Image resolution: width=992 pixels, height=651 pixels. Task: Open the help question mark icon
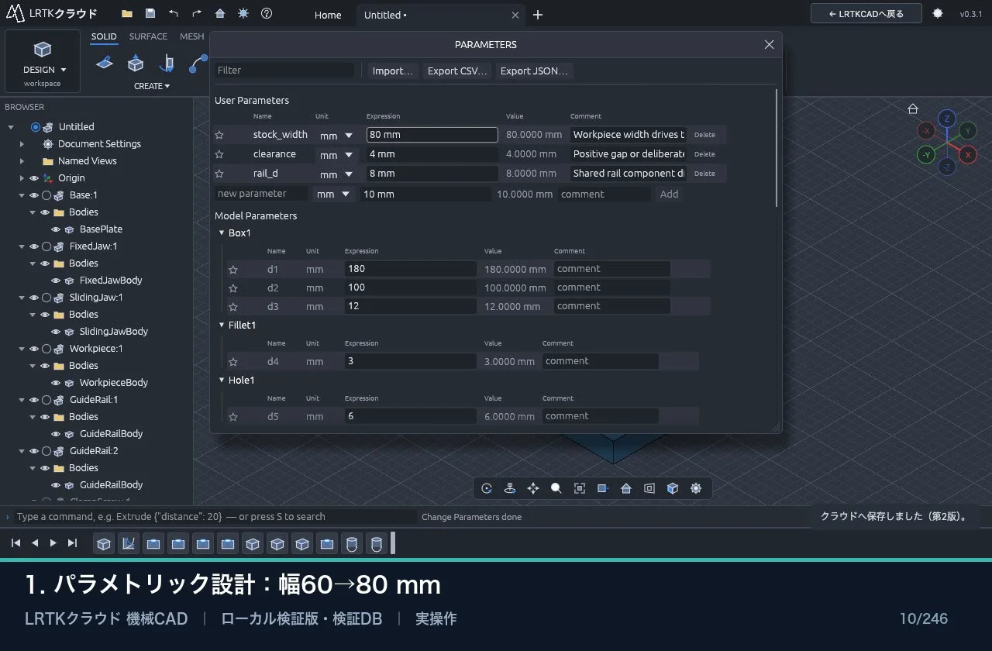click(x=267, y=14)
